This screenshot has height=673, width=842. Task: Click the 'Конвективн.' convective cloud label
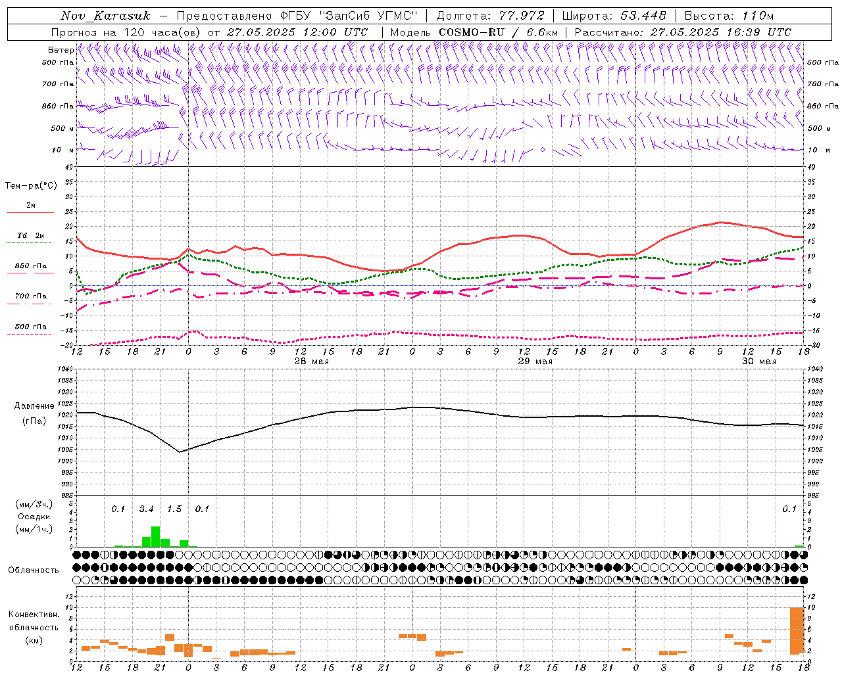[34, 615]
